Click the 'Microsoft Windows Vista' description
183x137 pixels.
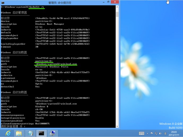tap(52, 67)
